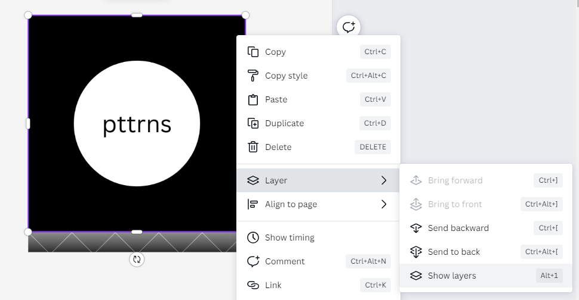Click the Ctrl+[ shortcut badge
The width and height of the screenshot is (579, 300).
(548, 228)
